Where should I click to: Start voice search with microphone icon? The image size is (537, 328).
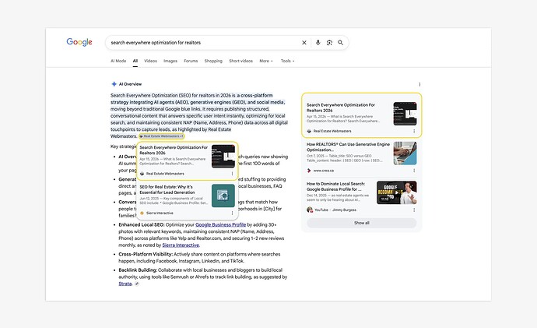click(x=318, y=43)
